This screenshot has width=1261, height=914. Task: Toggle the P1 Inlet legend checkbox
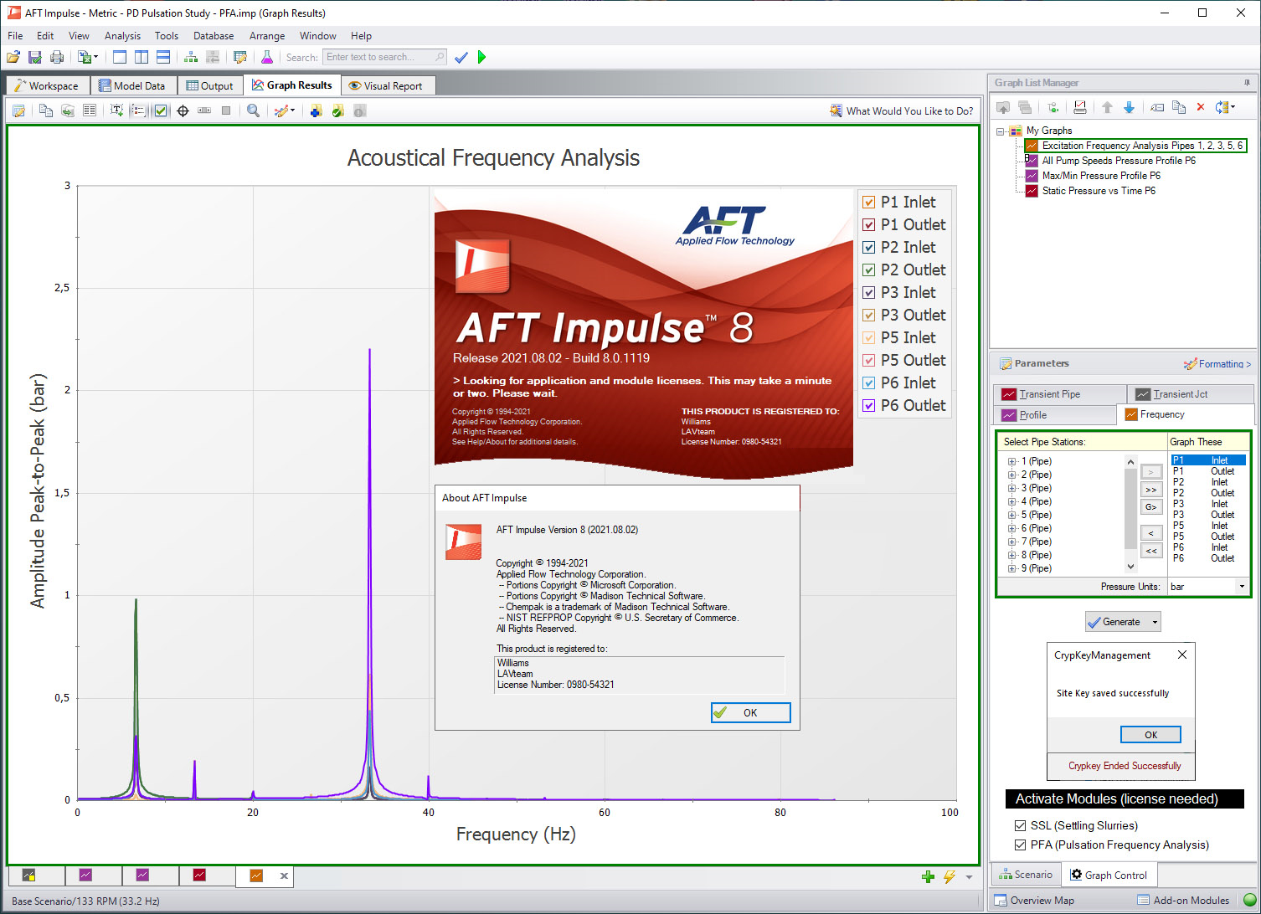tap(869, 202)
